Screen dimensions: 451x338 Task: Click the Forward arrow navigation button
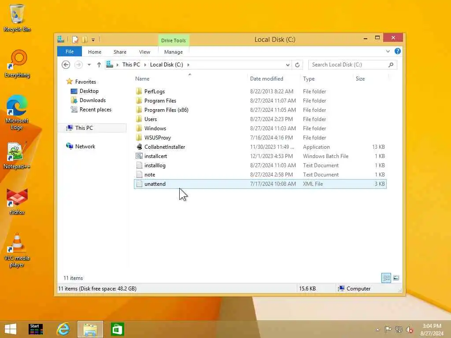click(78, 65)
